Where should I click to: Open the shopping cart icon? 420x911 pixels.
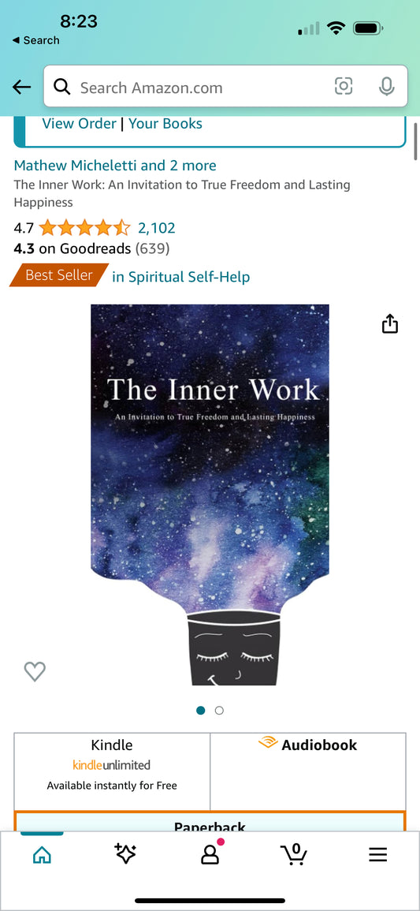(294, 854)
